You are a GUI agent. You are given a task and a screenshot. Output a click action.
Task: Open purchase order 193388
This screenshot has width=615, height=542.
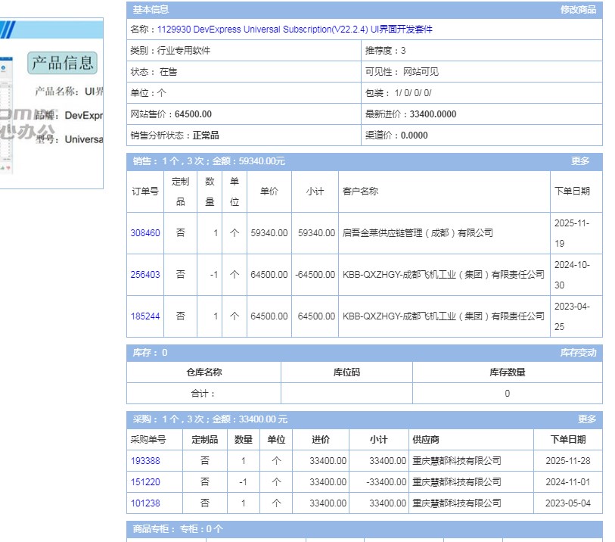click(x=145, y=461)
